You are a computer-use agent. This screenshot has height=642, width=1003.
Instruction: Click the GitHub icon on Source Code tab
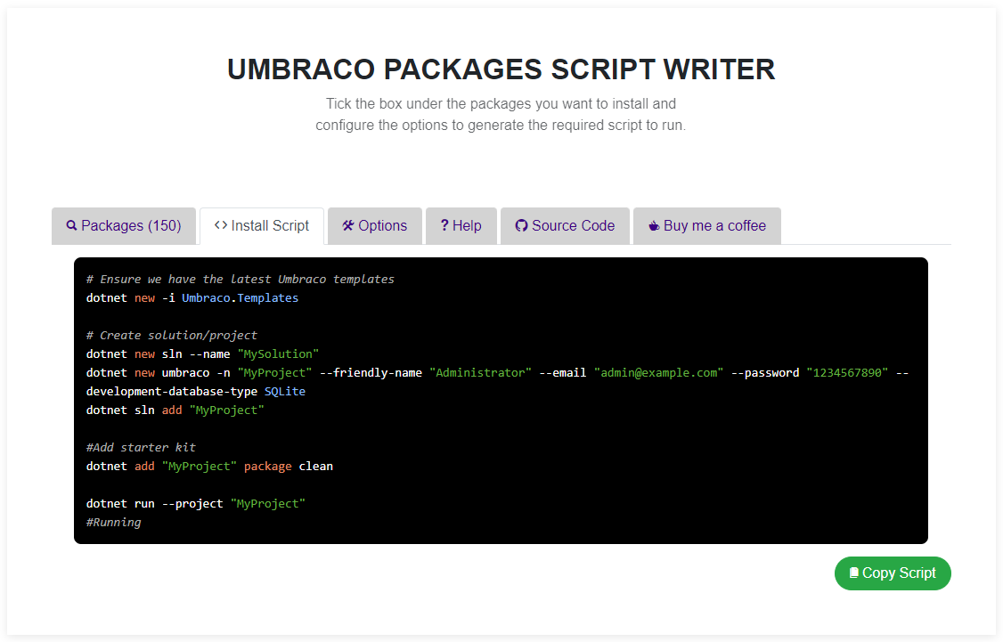[521, 225]
